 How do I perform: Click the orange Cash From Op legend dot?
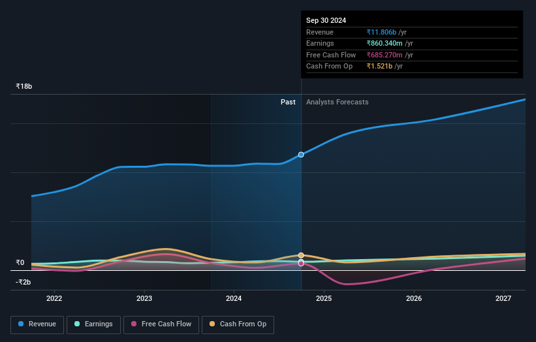pos(212,324)
